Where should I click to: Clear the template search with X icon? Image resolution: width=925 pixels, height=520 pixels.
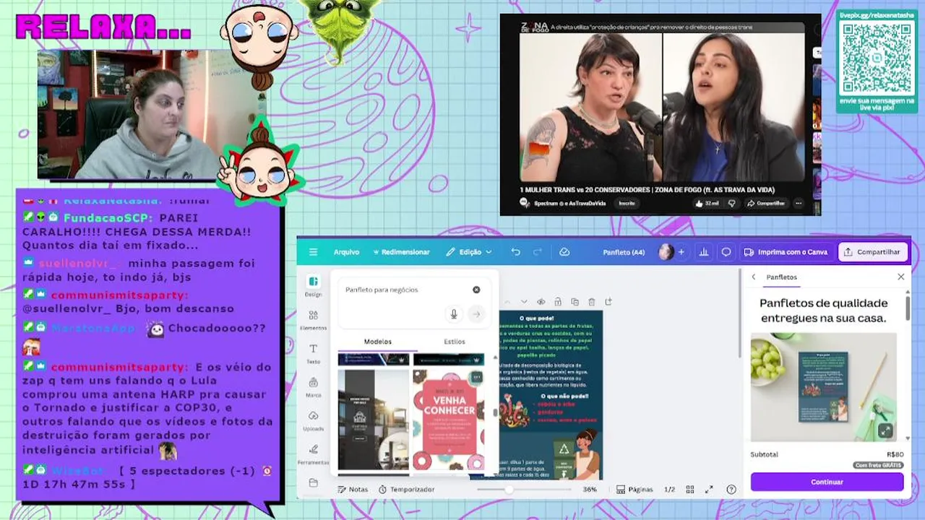476,290
